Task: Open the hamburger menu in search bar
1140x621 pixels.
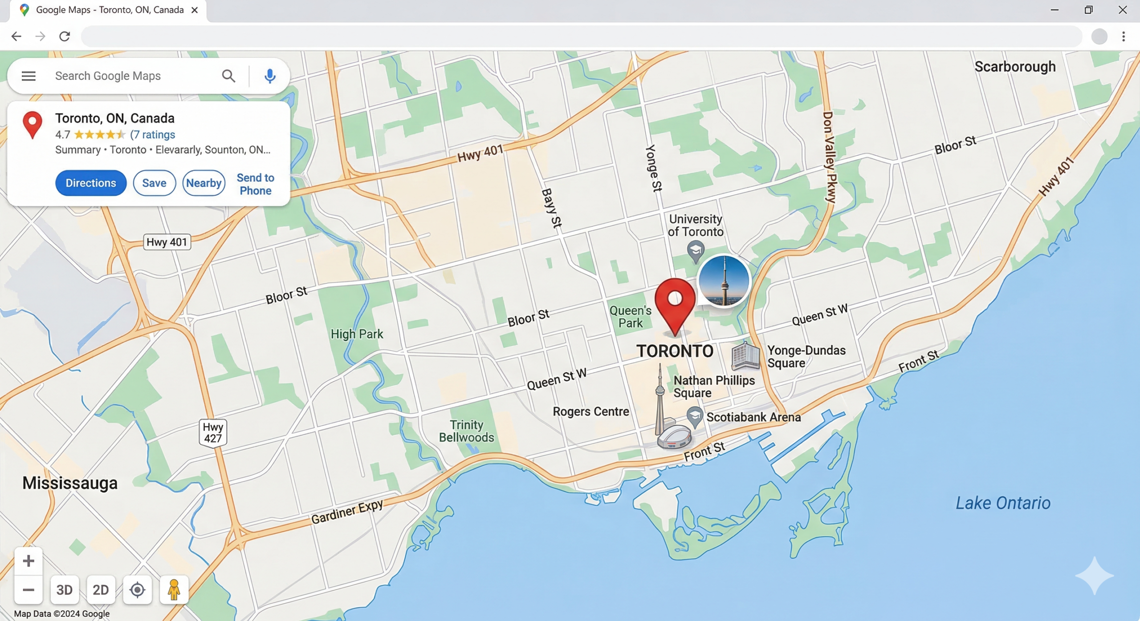Action: pyautogui.click(x=28, y=76)
